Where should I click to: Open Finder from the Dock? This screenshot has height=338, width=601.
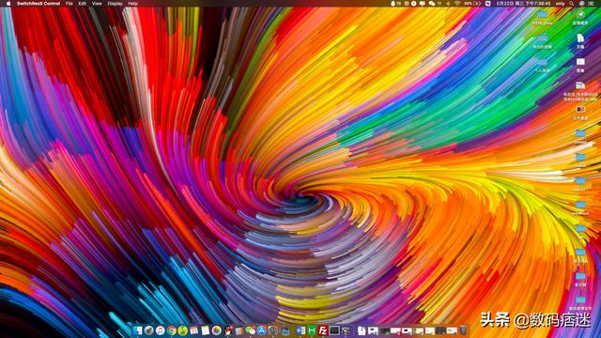pyautogui.click(x=138, y=330)
